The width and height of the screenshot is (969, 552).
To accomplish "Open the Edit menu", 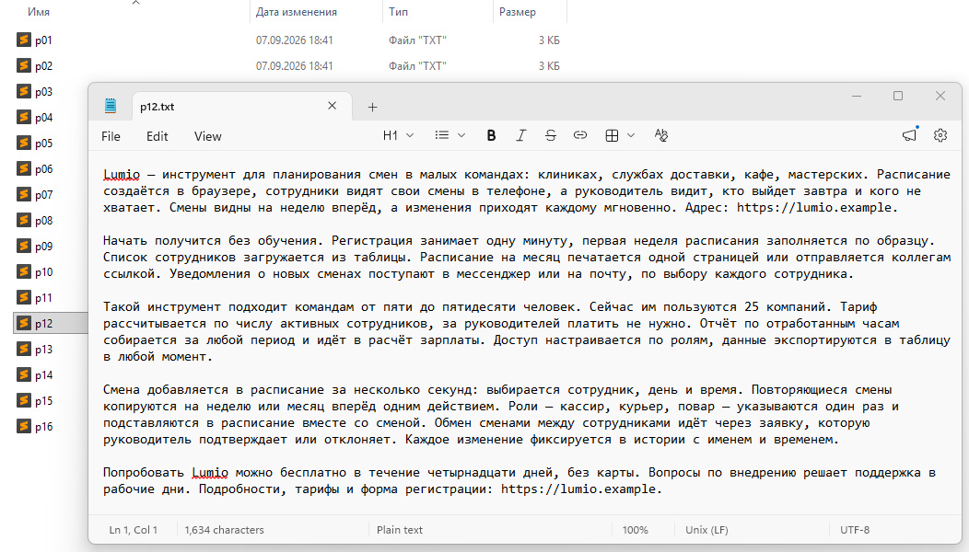I will point(157,136).
